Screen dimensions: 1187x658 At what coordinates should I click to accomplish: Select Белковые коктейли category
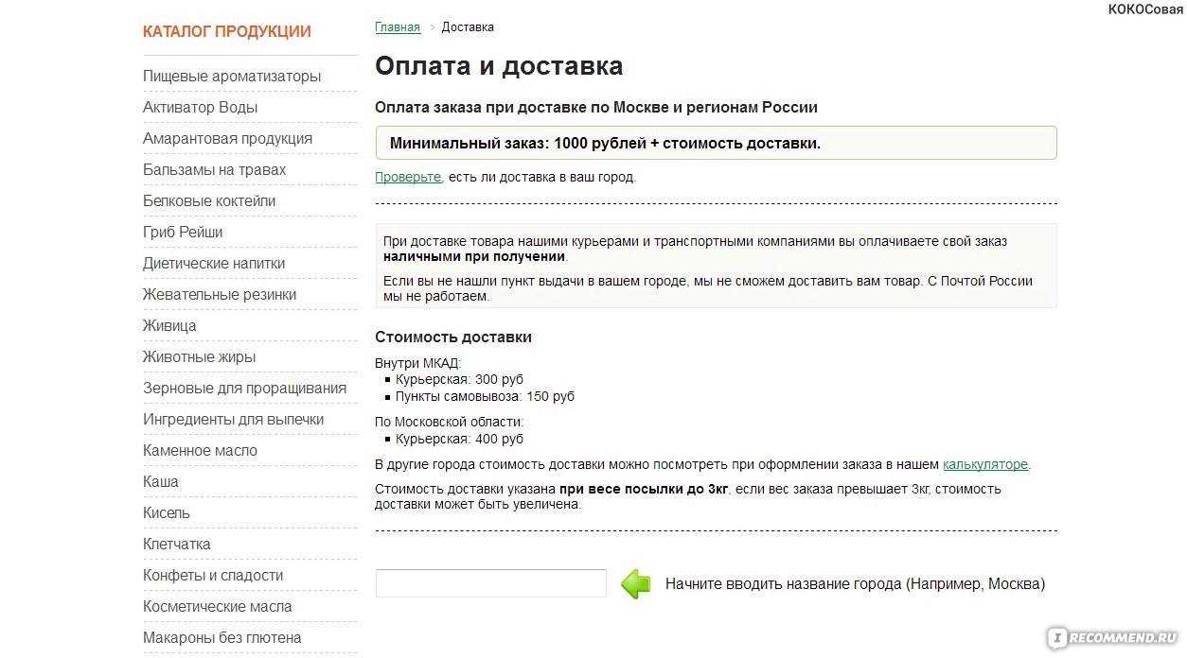[209, 201]
